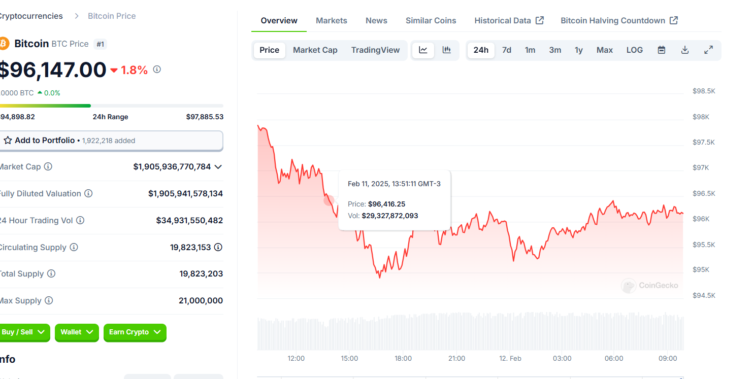Click the $97,885.53 range high value
The width and height of the screenshot is (754, 379).
tap(205, 117)
